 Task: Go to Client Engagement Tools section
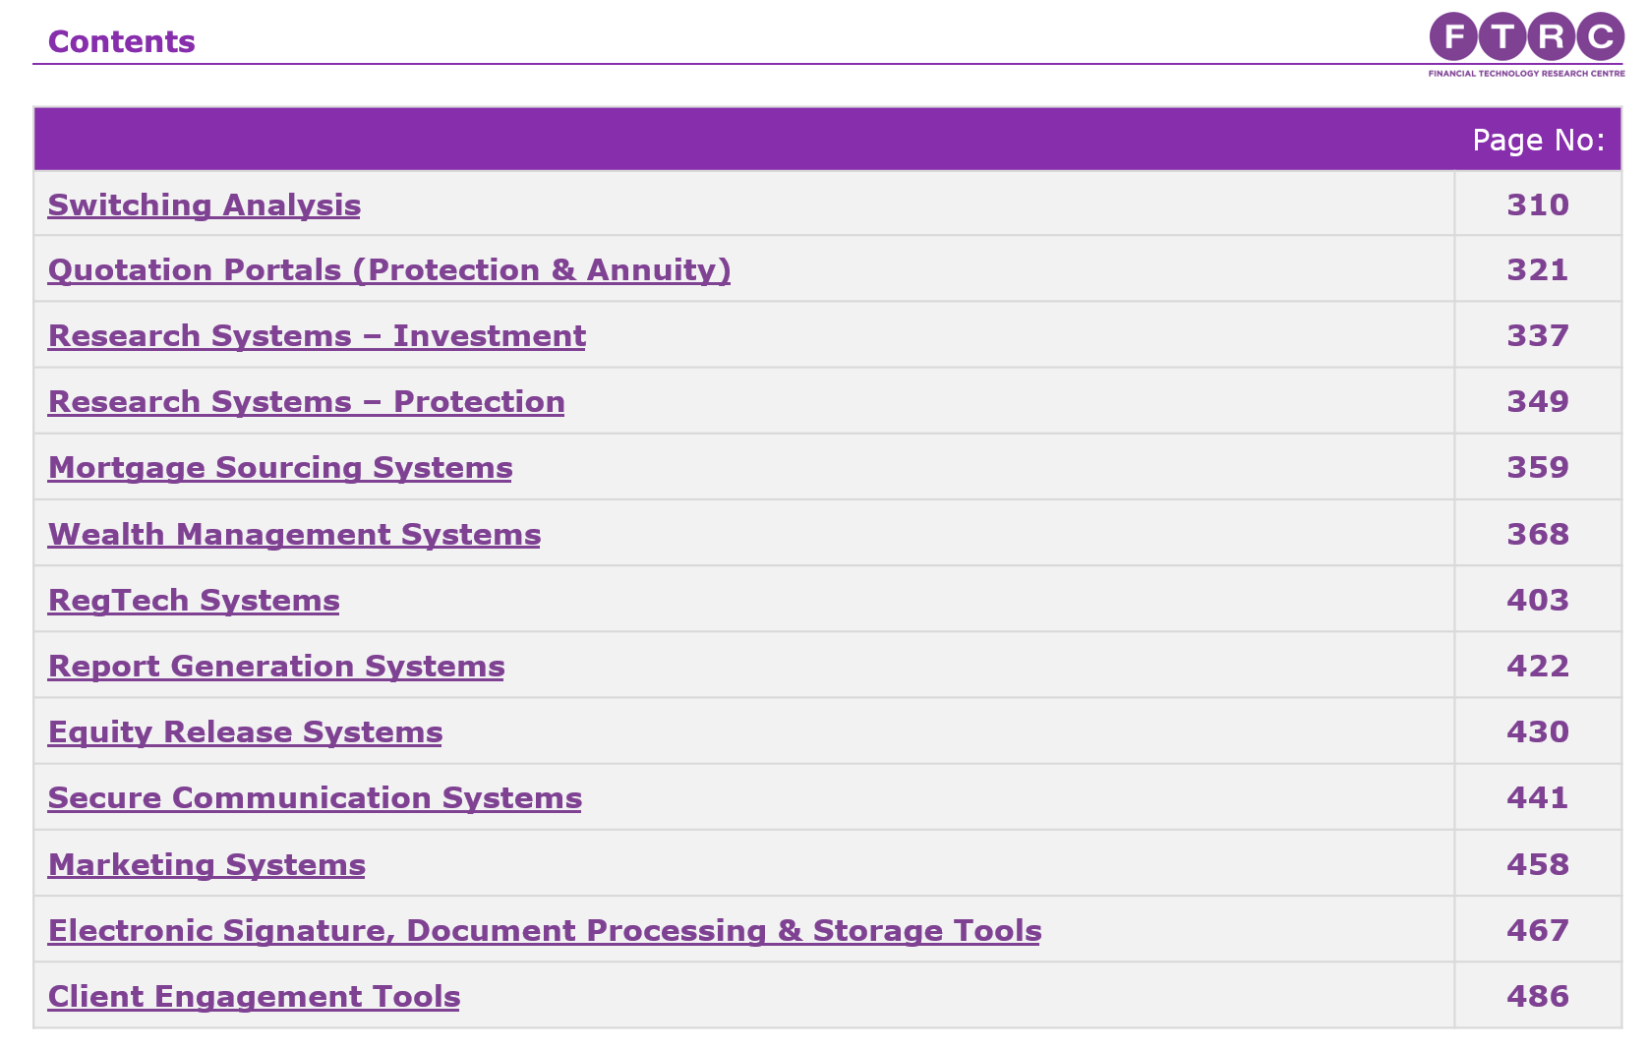click(254, 996)
